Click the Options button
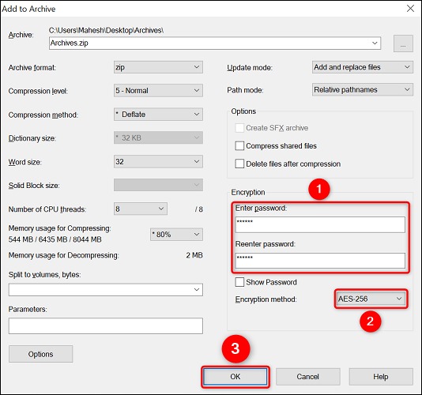 [40, 354]
